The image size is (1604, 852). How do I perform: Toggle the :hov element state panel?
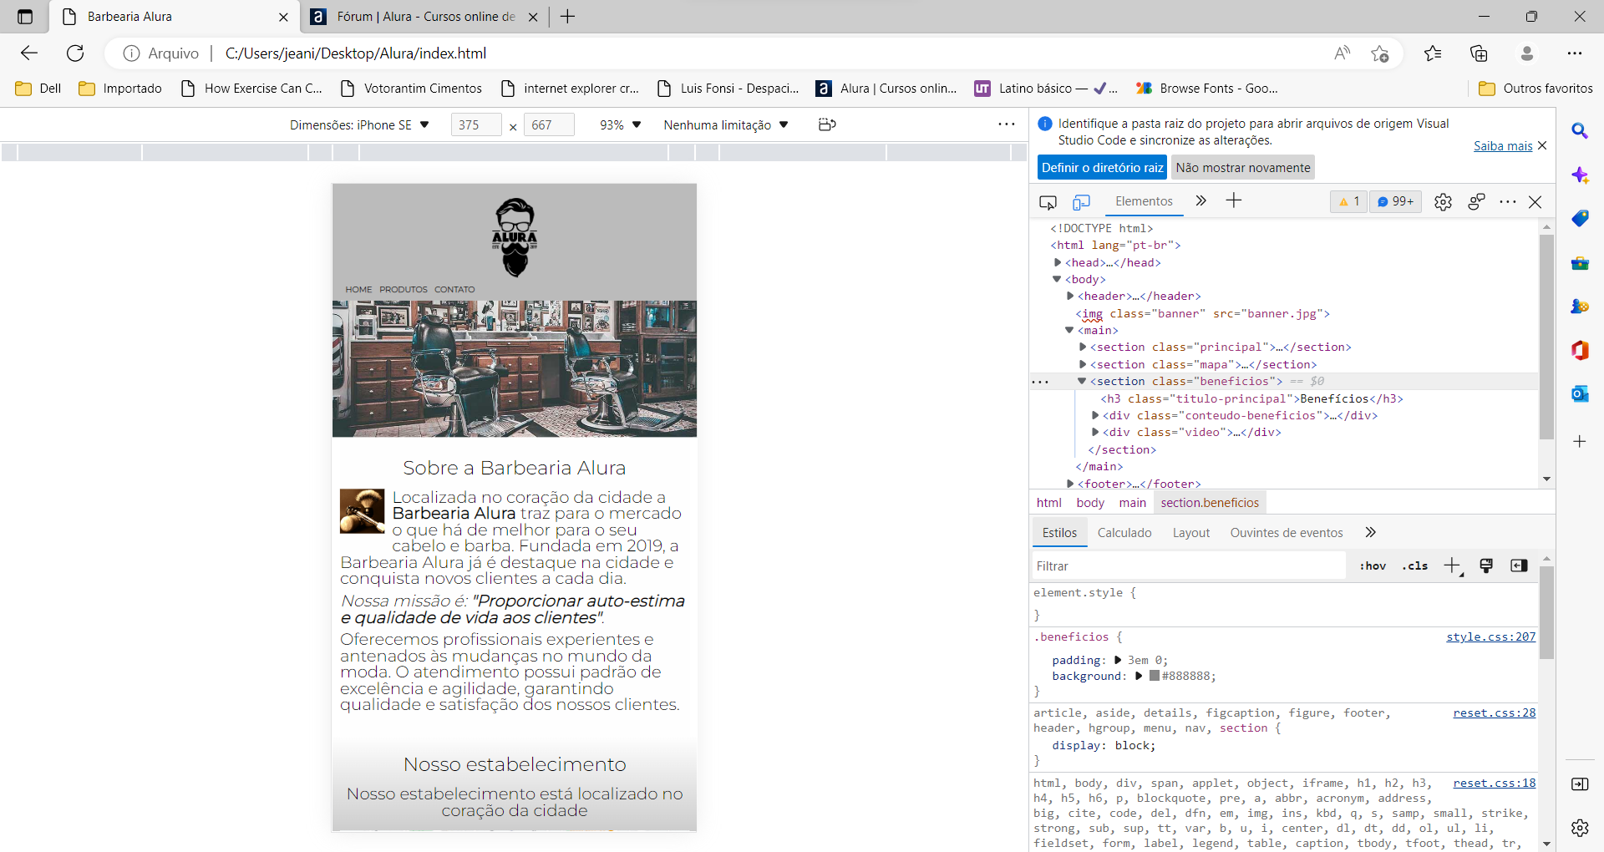point(1373,565)
